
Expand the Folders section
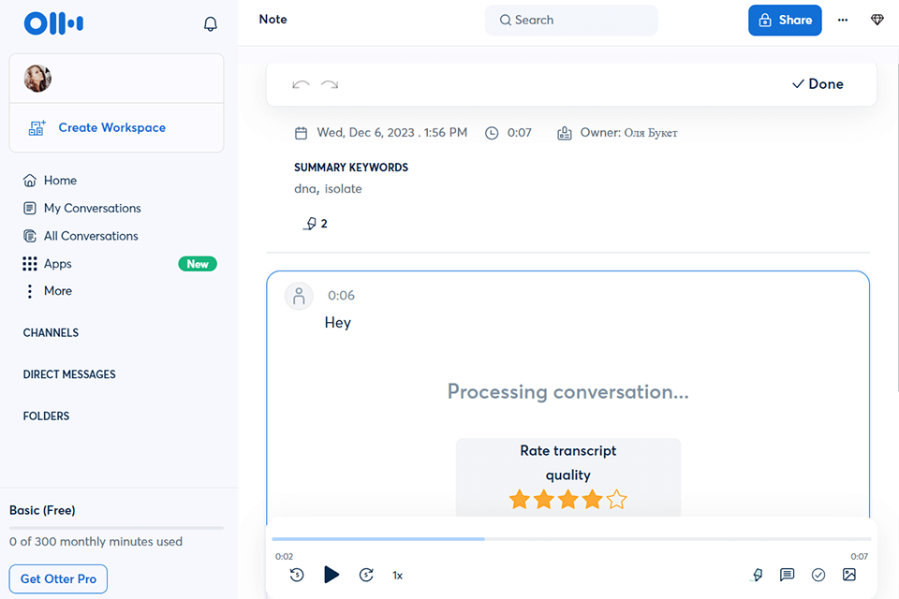[x=46, y=416]
